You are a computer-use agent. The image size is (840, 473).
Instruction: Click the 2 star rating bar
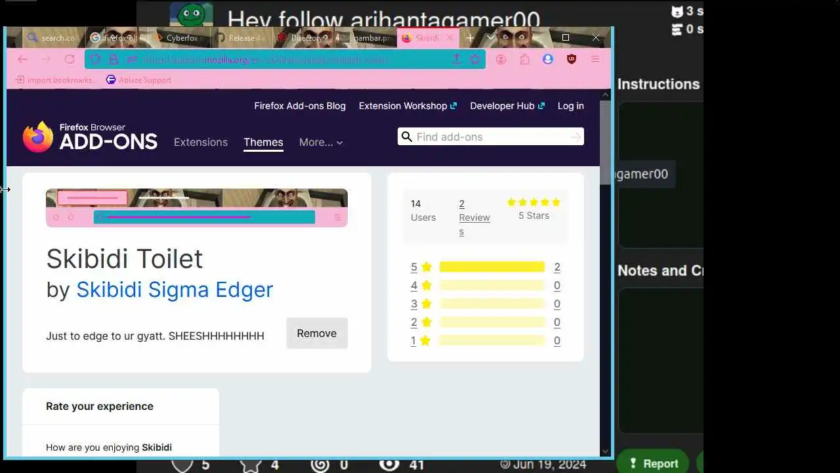pos(492,322)
